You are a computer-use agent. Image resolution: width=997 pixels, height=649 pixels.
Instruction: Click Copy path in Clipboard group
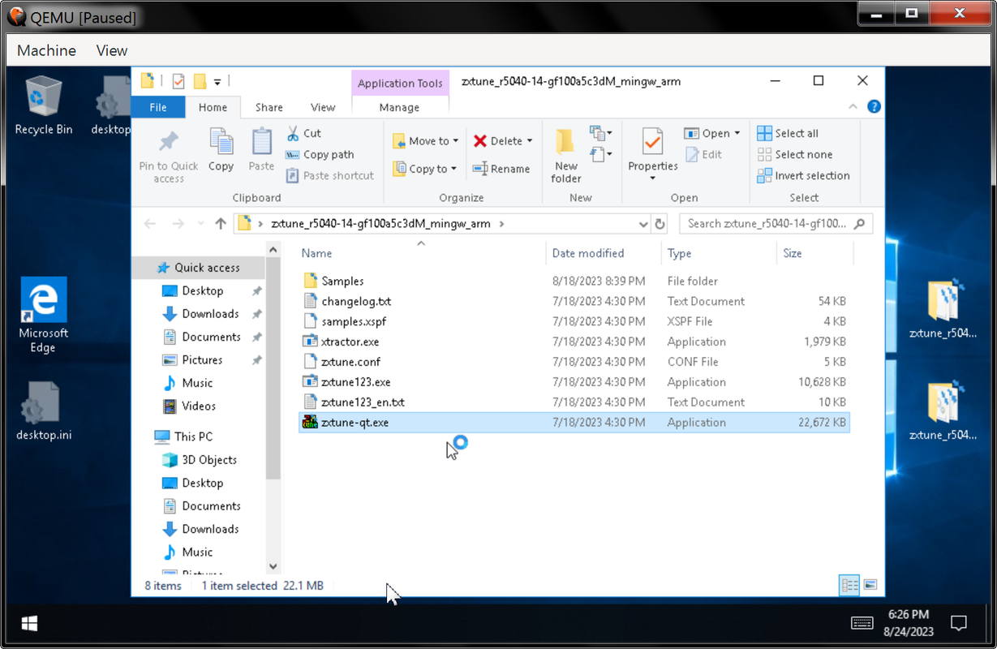tap(320, 154)
